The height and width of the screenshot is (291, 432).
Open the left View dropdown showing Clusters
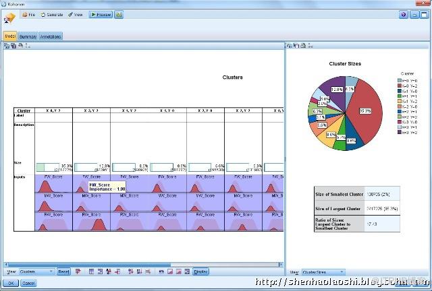[36, 271]
